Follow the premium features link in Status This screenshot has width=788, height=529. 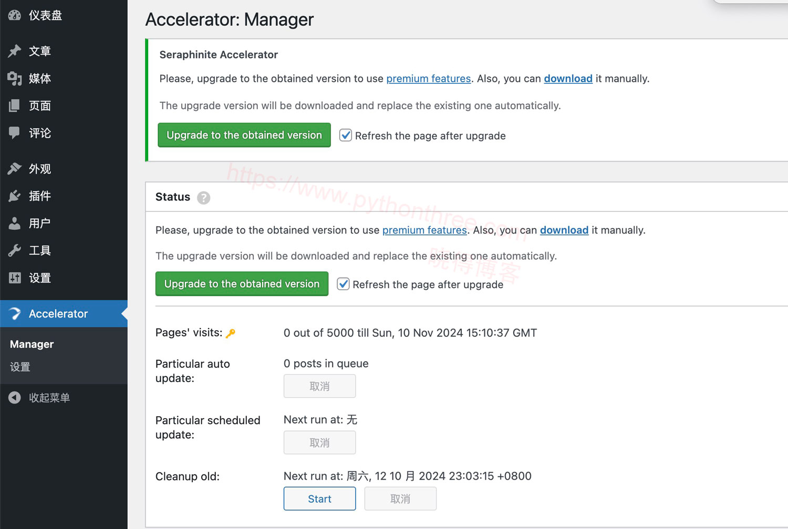pyautogui.click(x=424, y=230)
